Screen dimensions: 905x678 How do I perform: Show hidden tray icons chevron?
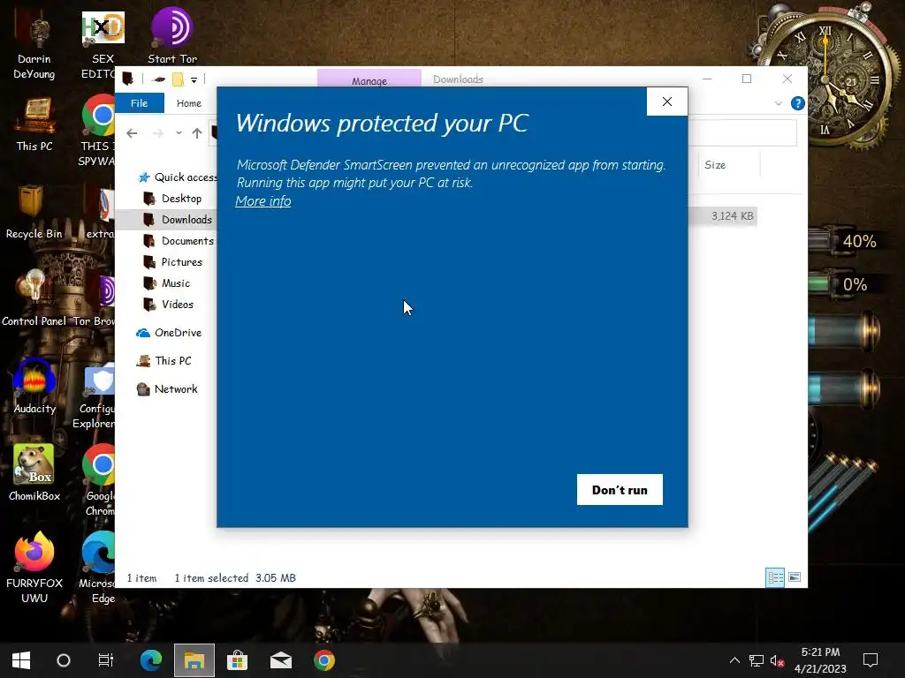click(734, 660)
